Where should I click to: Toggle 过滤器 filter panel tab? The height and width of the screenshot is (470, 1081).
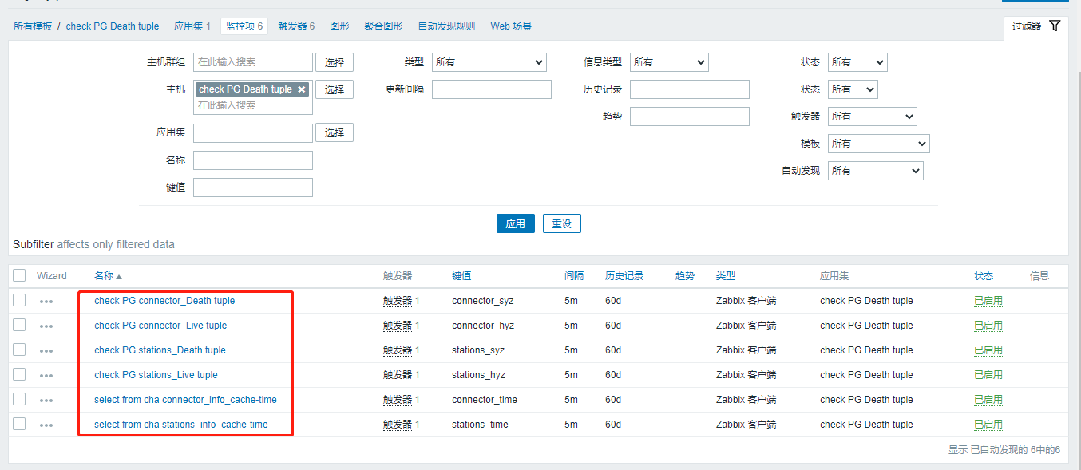[1035, 26]
